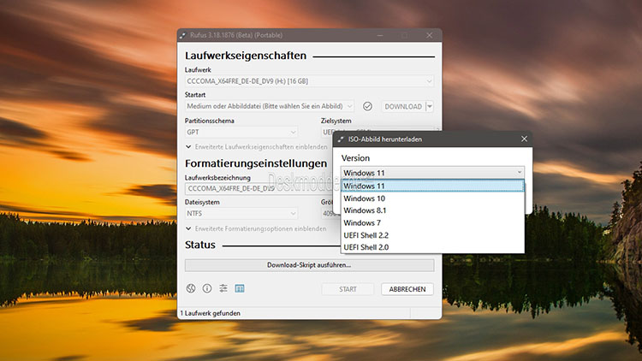Click the Formatierungseinstellungen heading
642x361 pixels.
(x=256, y=163)
